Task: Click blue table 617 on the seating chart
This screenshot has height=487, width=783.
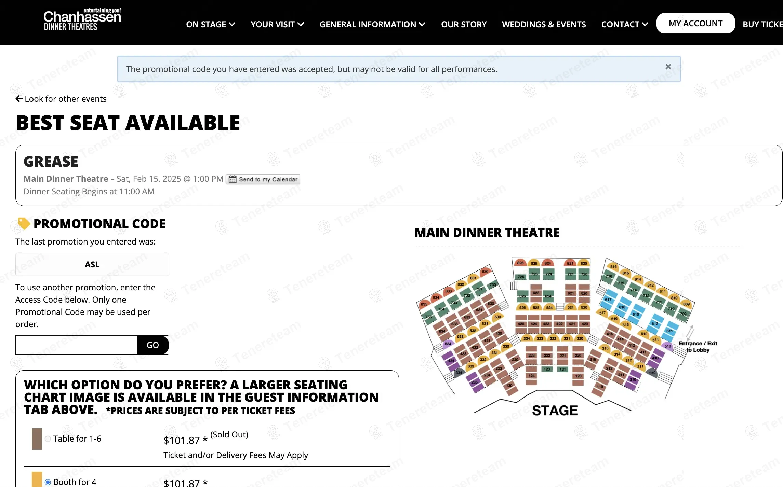Action: 608,300
